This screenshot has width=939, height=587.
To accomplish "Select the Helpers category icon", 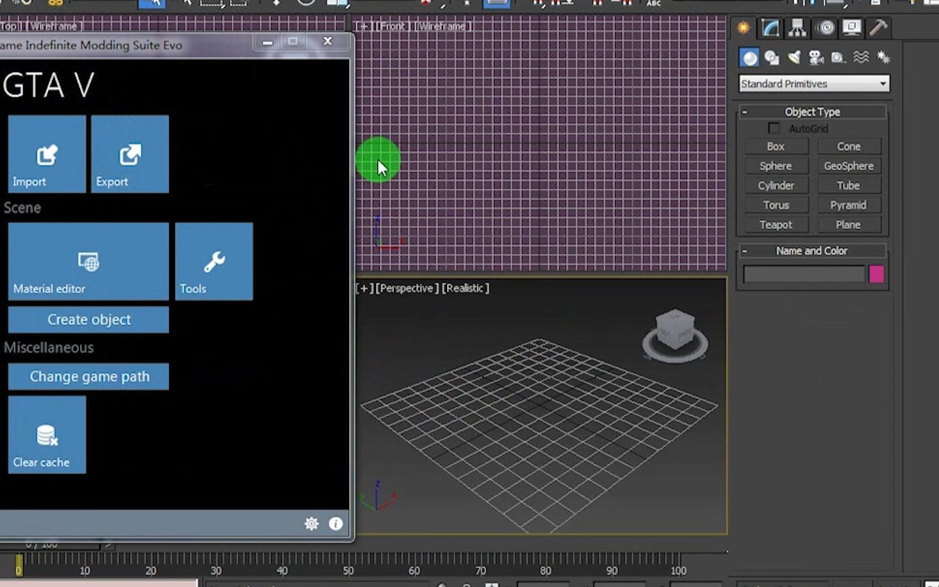I will point(838,58).
